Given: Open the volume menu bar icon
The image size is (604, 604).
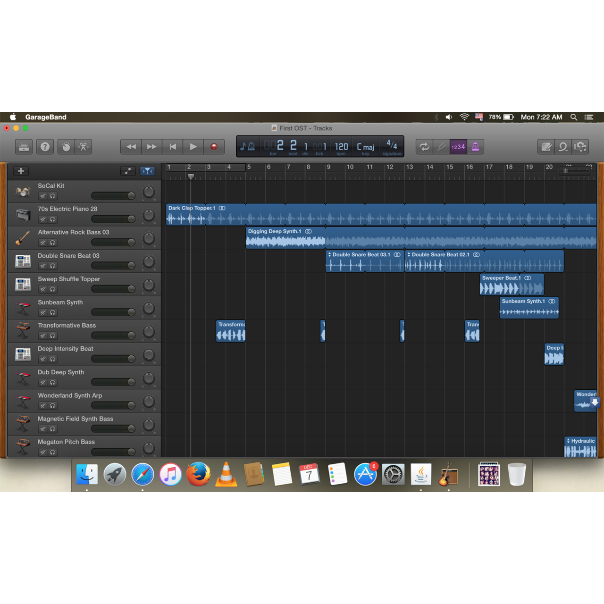Looking at the screenshot, I should click(449, 117).
